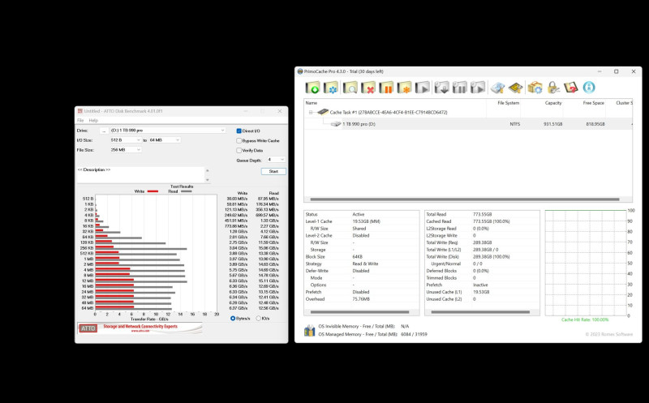
Task: Click the PrimoCache title bar app icon
Action: [x=300, y=71]
